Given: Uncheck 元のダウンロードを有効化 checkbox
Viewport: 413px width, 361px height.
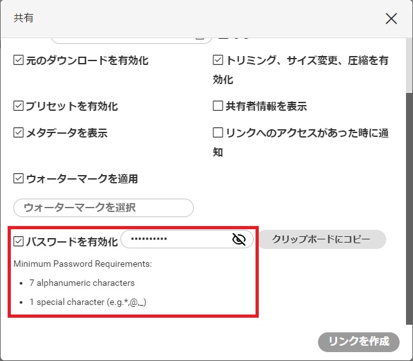Looking at the screenshot, I should pyautogui.click(x=18, y=60).
